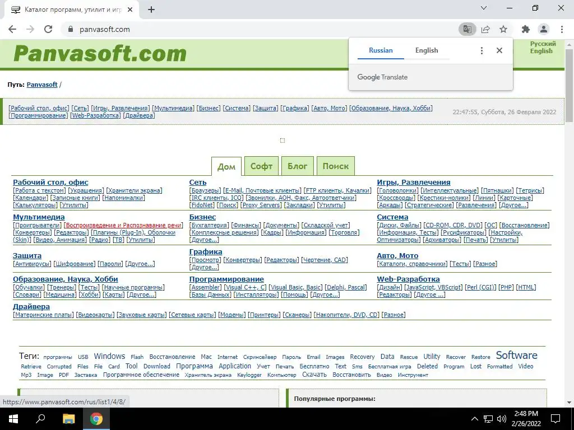Open the Чертение, CAD link

point(325,260)
